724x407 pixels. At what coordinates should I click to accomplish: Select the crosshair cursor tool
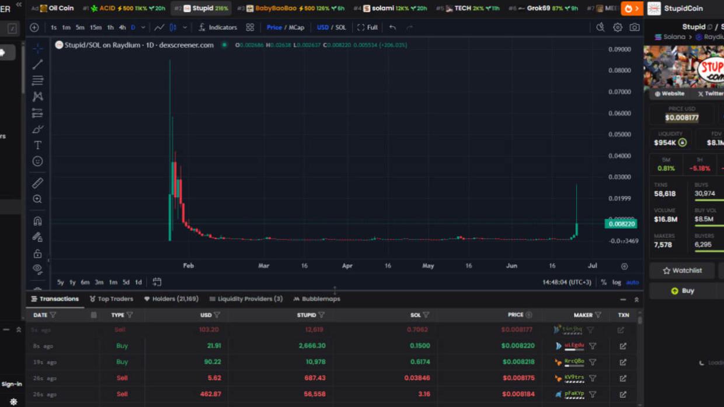click(x=37, y=48)
